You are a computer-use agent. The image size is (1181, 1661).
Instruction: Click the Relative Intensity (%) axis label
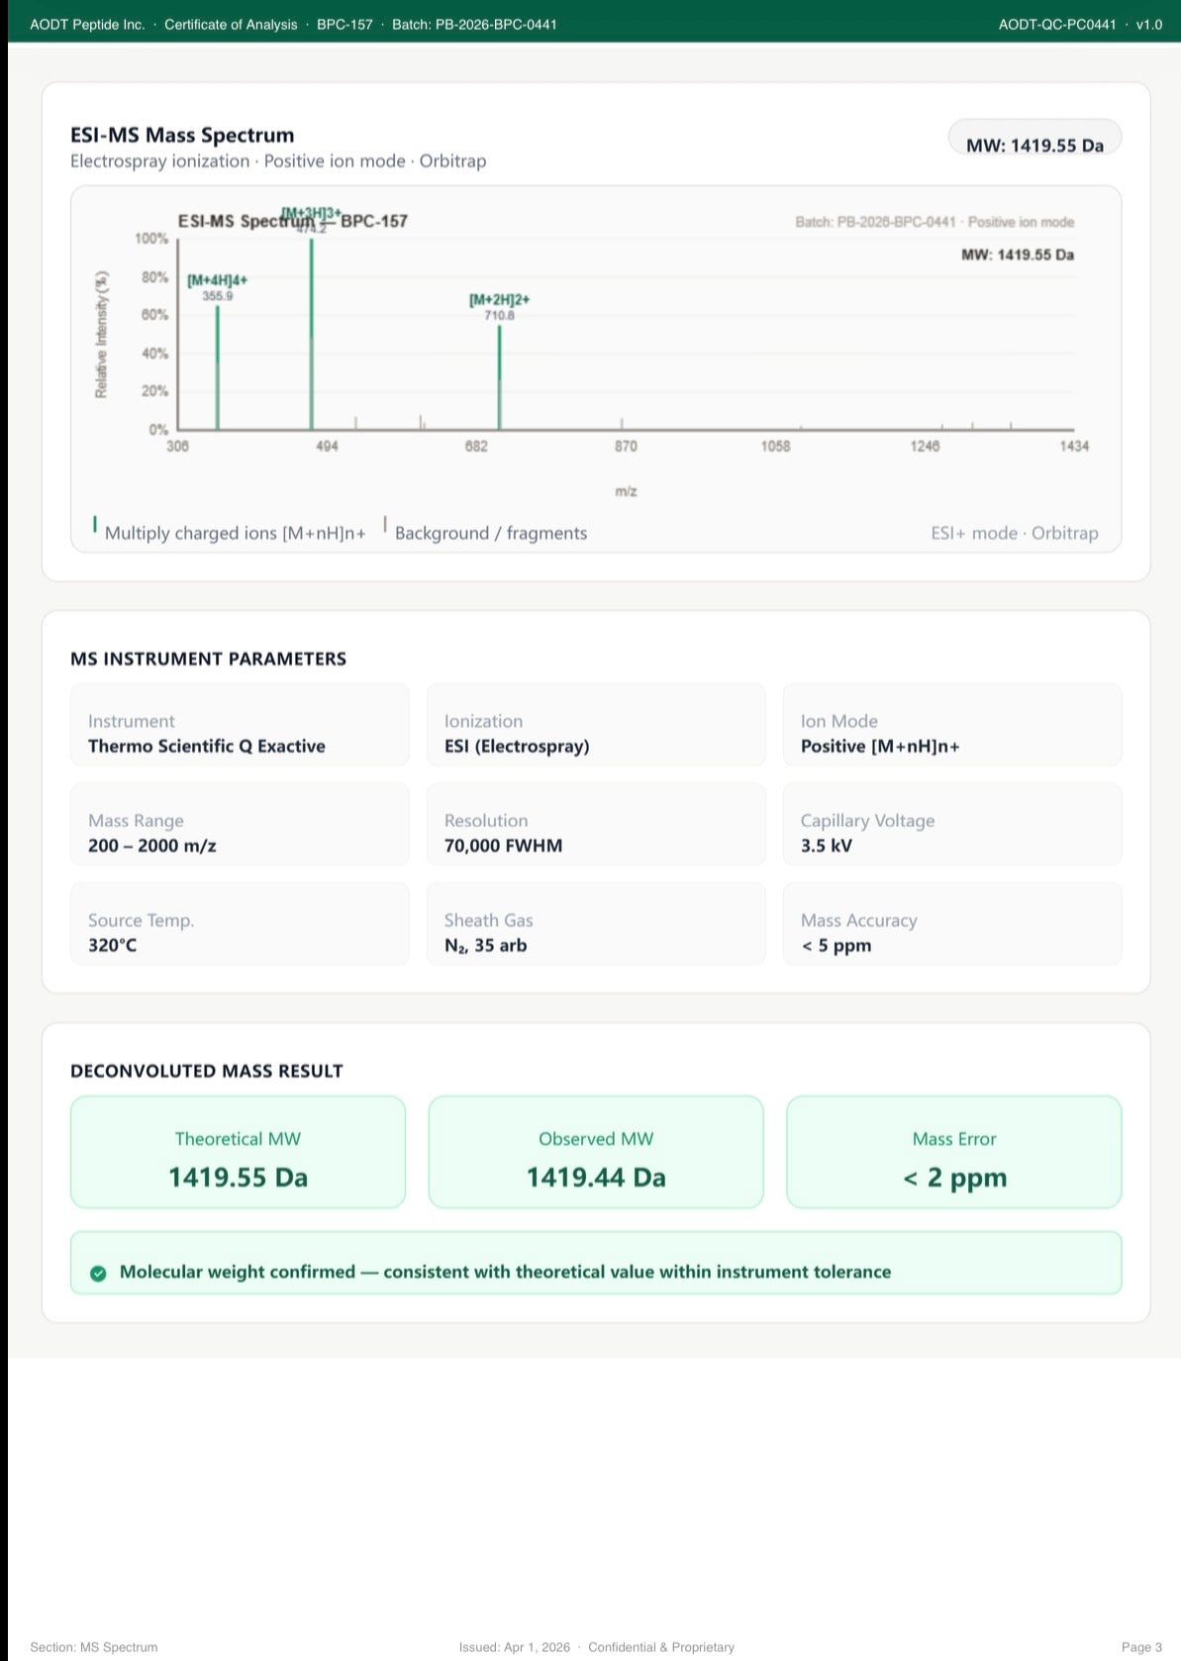(x=101, y=334)
